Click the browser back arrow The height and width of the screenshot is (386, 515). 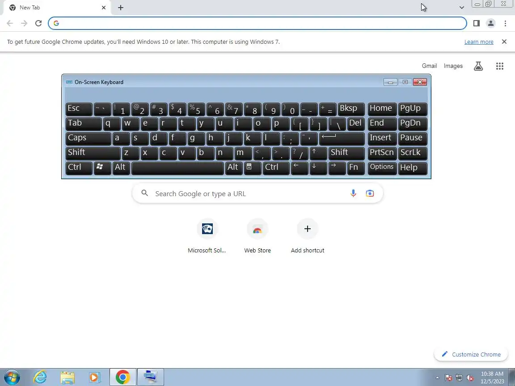(10, 23)
